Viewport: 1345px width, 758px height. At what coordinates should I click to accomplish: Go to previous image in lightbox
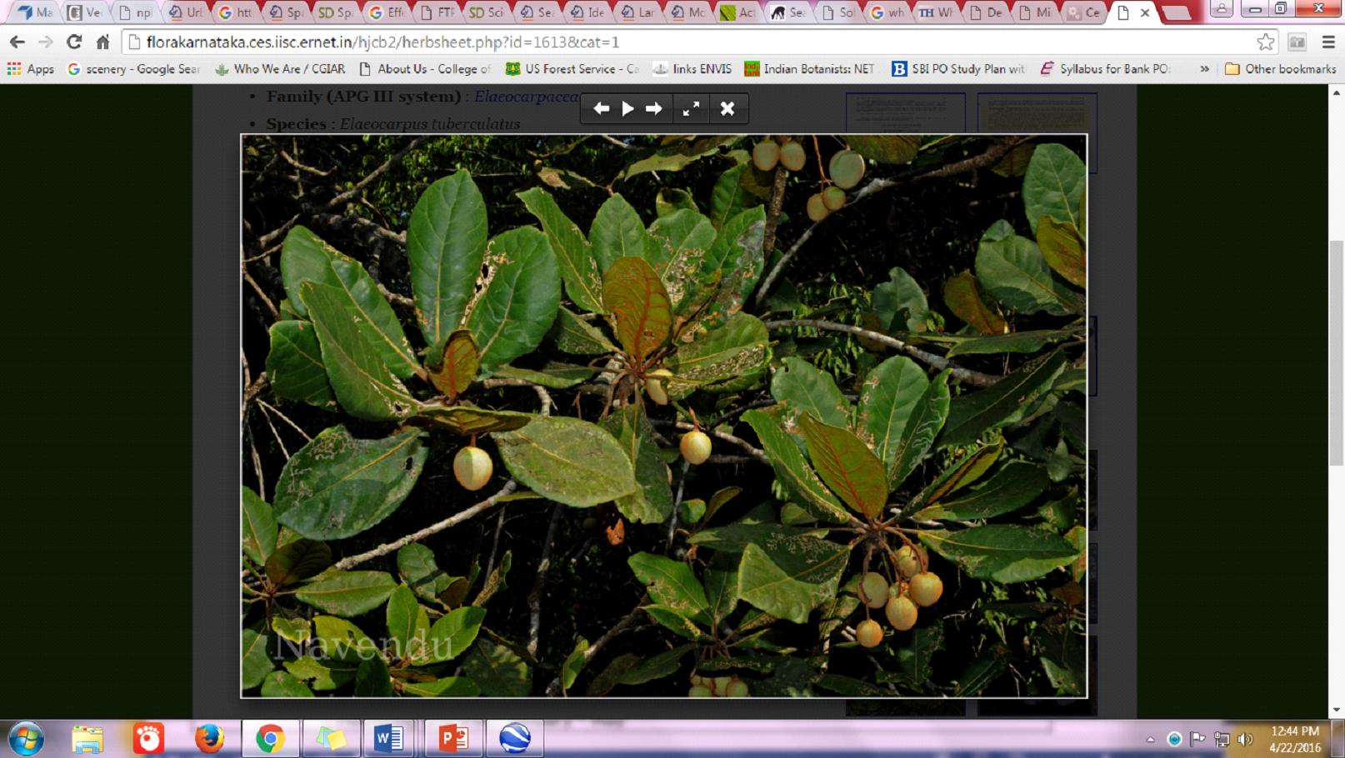tap(601, 108)
